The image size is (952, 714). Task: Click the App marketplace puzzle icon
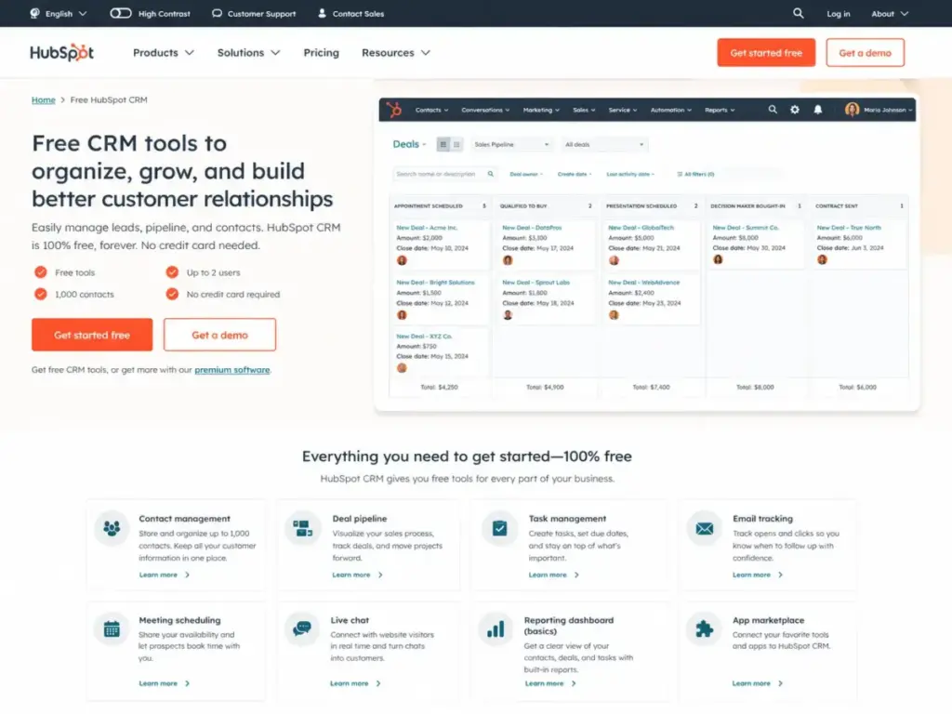(x=705, y=629)
